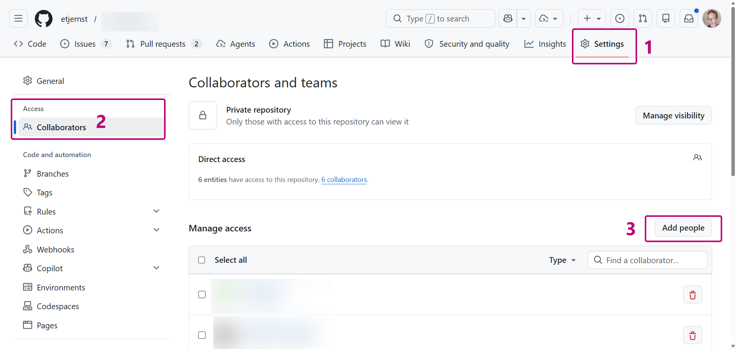This screenshot has width=736, height=349.
Task: Open the Actions tab in top navigation
Action: click(289, 44)
